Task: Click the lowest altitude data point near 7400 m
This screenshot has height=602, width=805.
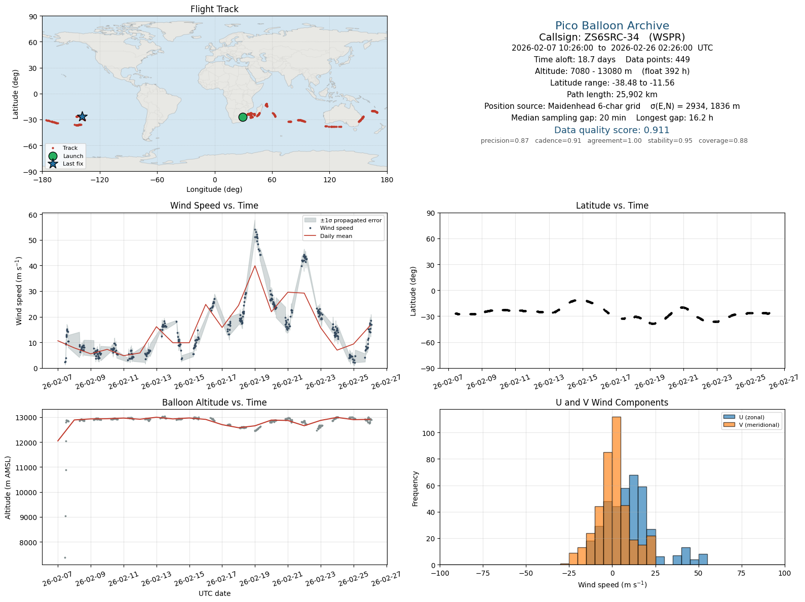Action: click(65, 557)
